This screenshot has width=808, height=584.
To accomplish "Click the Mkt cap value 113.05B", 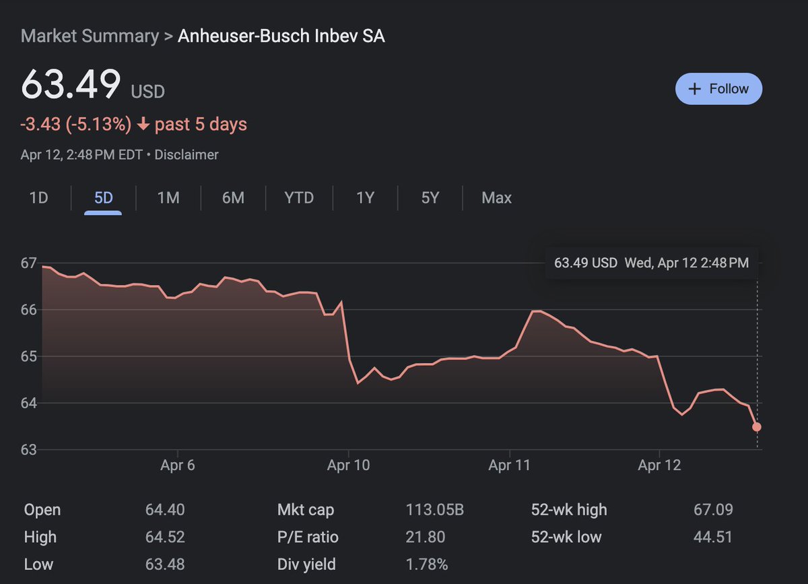I will [x=435, y=510].
